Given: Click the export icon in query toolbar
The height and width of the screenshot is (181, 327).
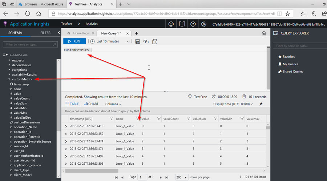Looking at the screenshot, I should coord(154,42).
